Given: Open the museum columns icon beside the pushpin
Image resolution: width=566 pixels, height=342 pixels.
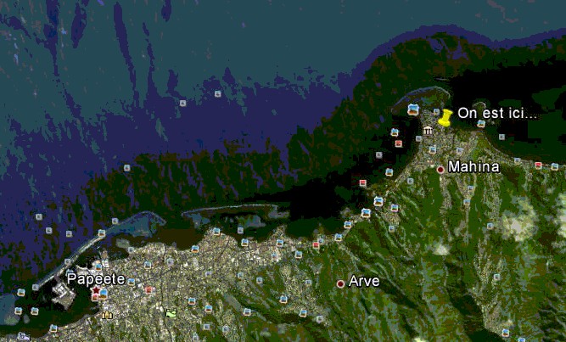Looking at the screenshot, I should tap(428, 131).
